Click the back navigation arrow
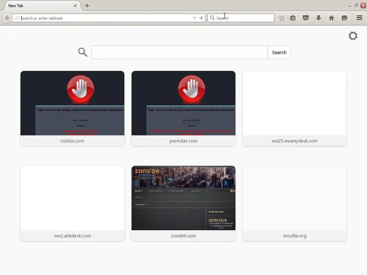The image size is (367, 275). [7, 18]
